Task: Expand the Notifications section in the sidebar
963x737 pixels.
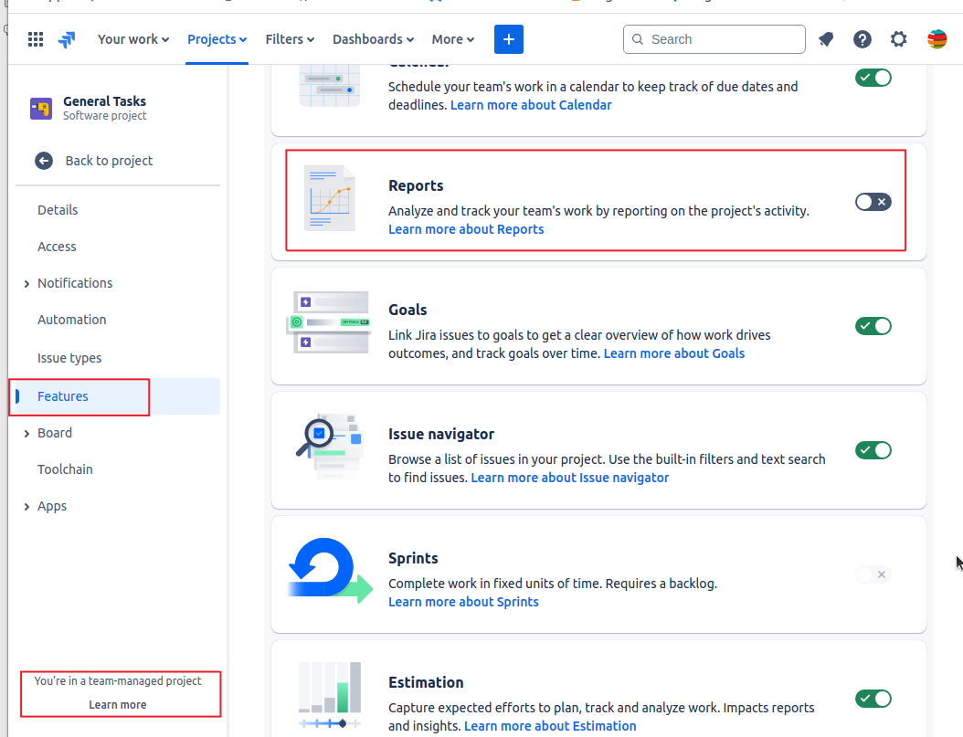Action: [x=26, y=283]
